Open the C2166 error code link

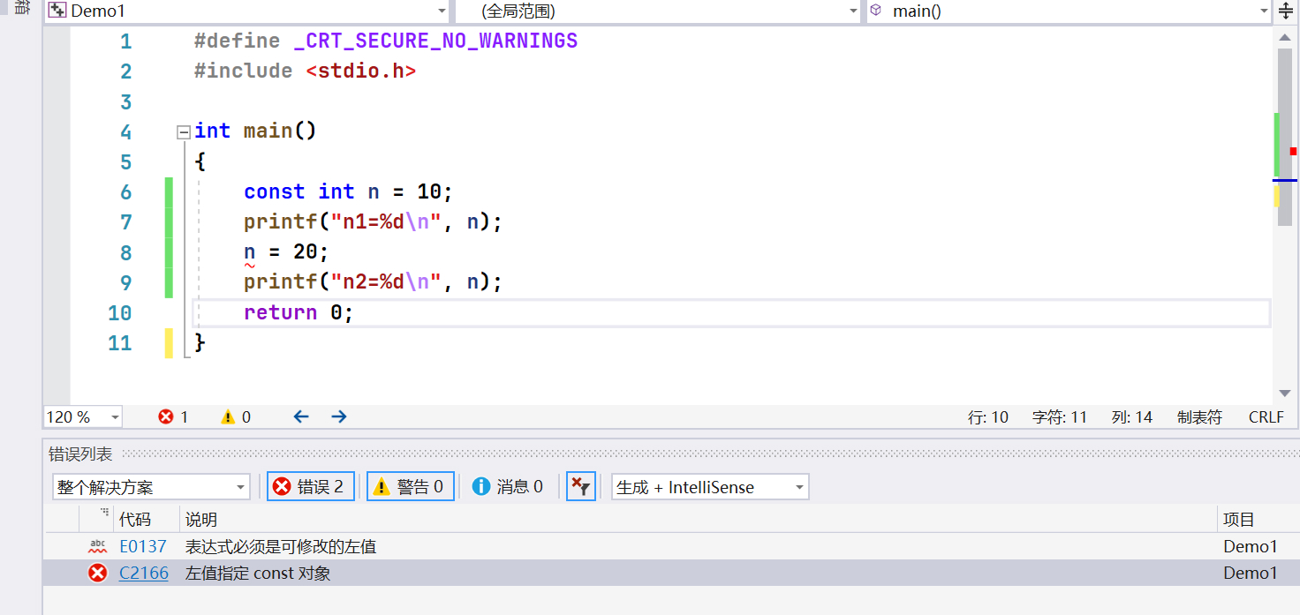coord(144,574)
